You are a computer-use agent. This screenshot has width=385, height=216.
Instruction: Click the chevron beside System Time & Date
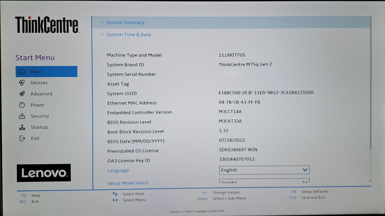click(x=103, y=35)
